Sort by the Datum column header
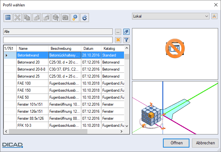This screenshot has height=152, width=221. pyautogui.click(x=91, y=49)
